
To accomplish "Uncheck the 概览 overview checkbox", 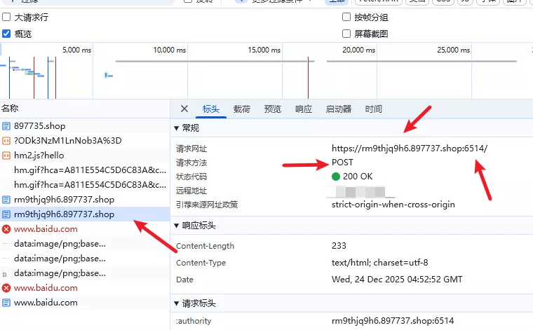I will pos(6,34).
